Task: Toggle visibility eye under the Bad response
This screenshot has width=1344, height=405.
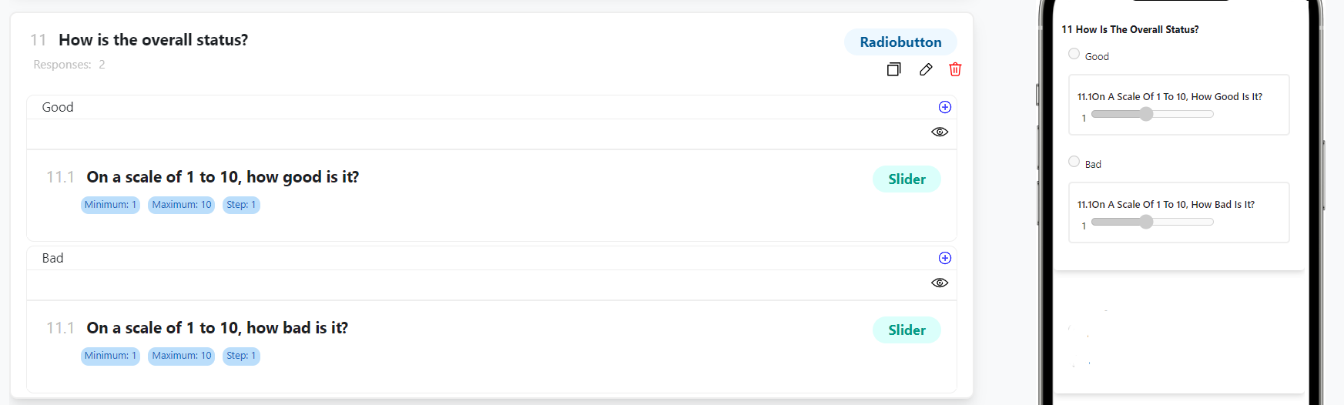Action: 940,283
